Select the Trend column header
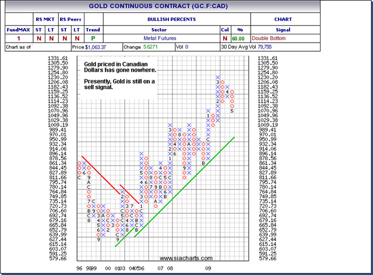 pos(93,30)
